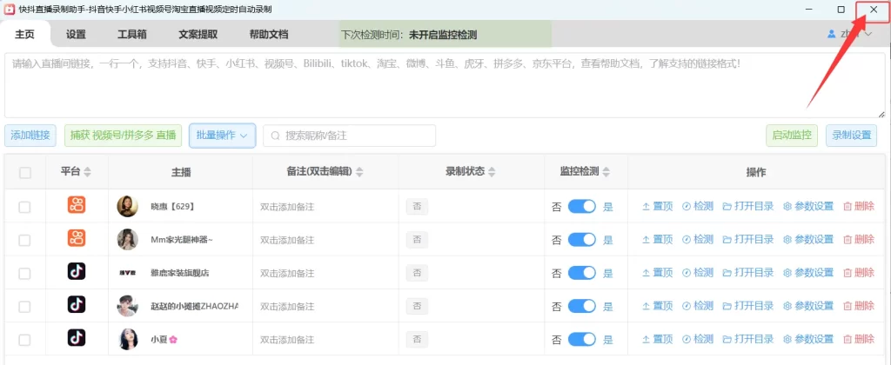Click recording status 否 tag for 小夏
The width and height of the screenshot is (891, 365).
click(417, 340)
